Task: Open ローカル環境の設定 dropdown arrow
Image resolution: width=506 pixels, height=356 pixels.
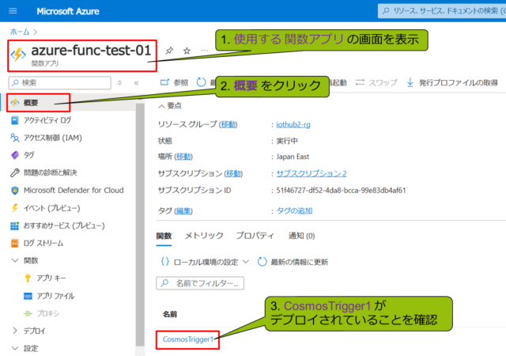Action: 246,262
